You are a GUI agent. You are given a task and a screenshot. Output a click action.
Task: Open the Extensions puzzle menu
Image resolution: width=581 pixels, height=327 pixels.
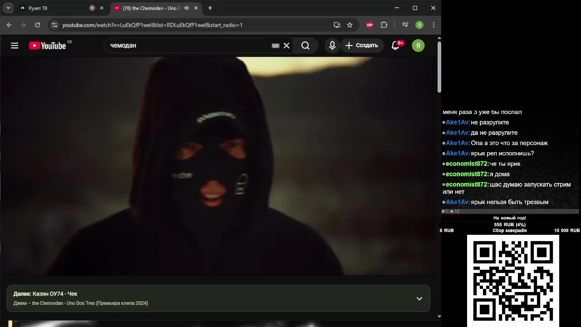click(x=384, y=25)
